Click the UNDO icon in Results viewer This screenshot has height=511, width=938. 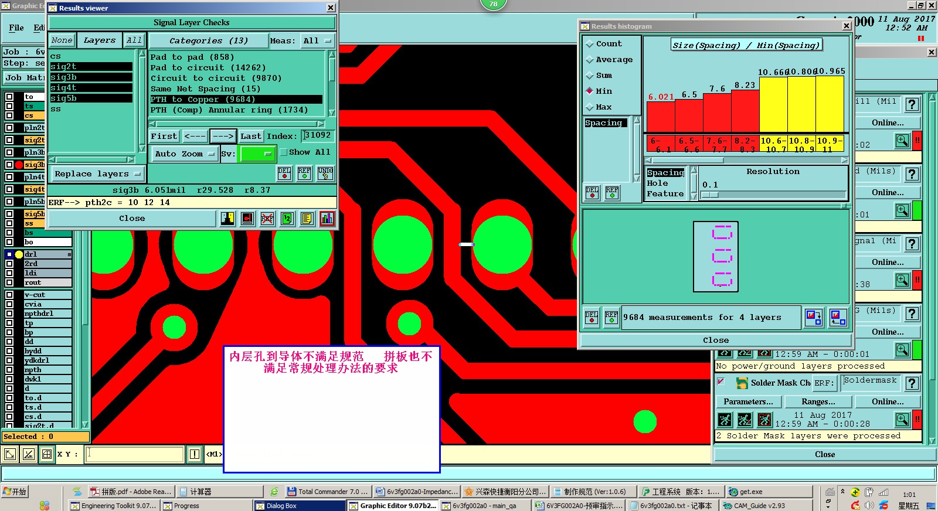click(x=325, y=173)
